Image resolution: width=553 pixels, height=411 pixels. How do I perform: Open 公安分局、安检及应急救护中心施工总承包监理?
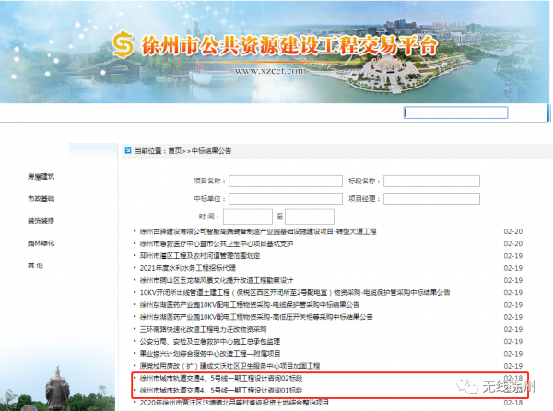tap(210, 342)
